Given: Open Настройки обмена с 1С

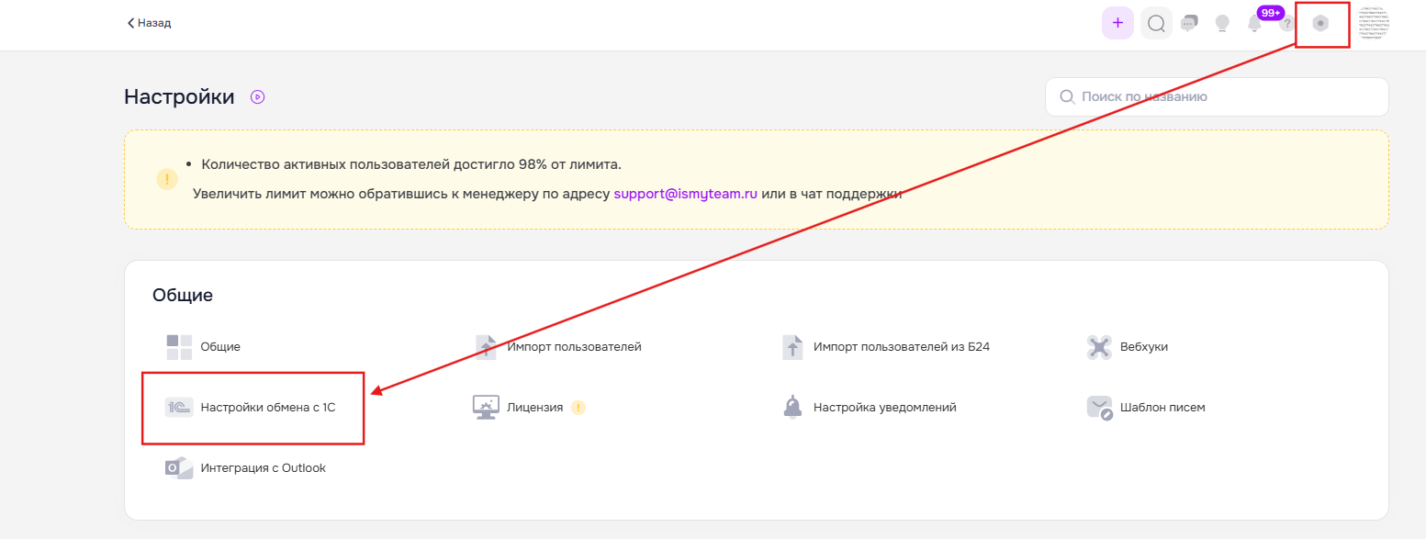Looking at the screenshot, I should coord(267,407).
